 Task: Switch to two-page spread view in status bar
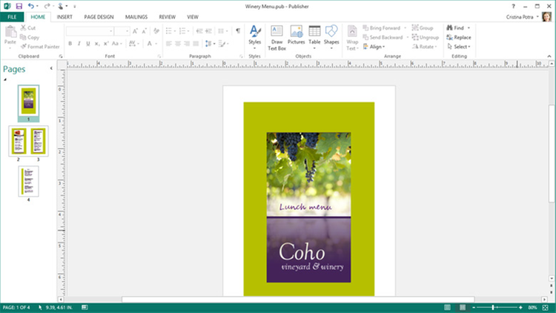pos(462,307)
